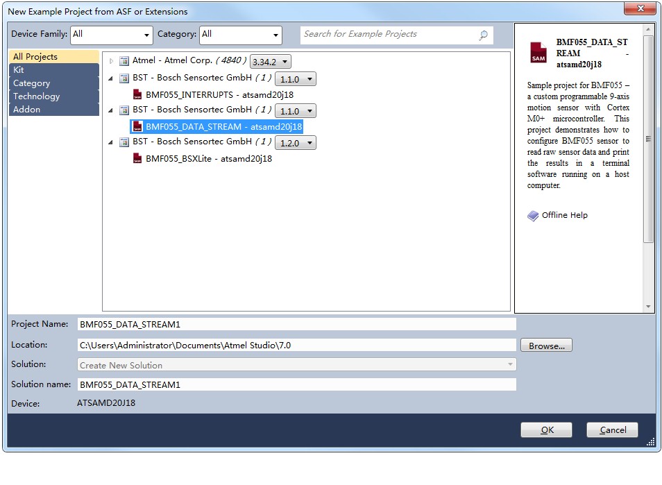Switch to the Technology tab
The width and height of the screenshot is (662, 485).
point(53,96)
